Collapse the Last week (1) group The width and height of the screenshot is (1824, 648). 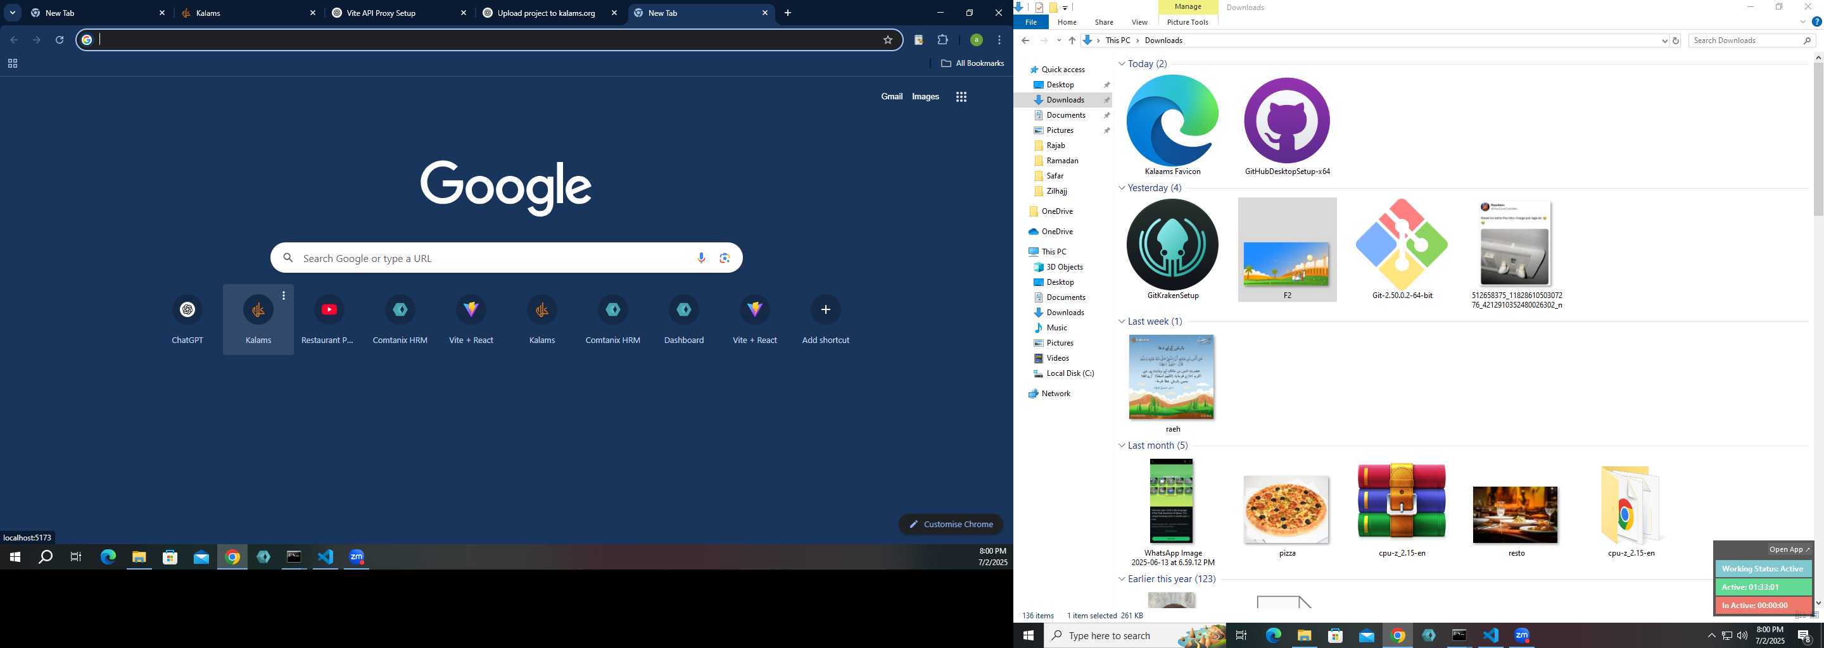coord(1122,321)
